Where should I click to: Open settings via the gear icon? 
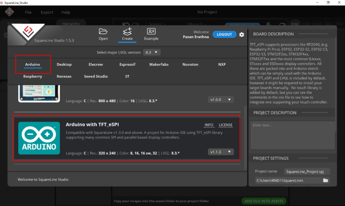point(242,35)
